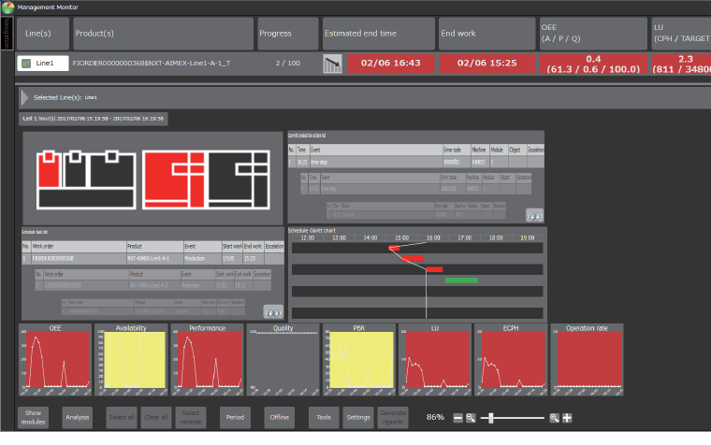The height and width of the screenshot is (445, 711).
Task: Click the Show modules button
Action: 33,417
